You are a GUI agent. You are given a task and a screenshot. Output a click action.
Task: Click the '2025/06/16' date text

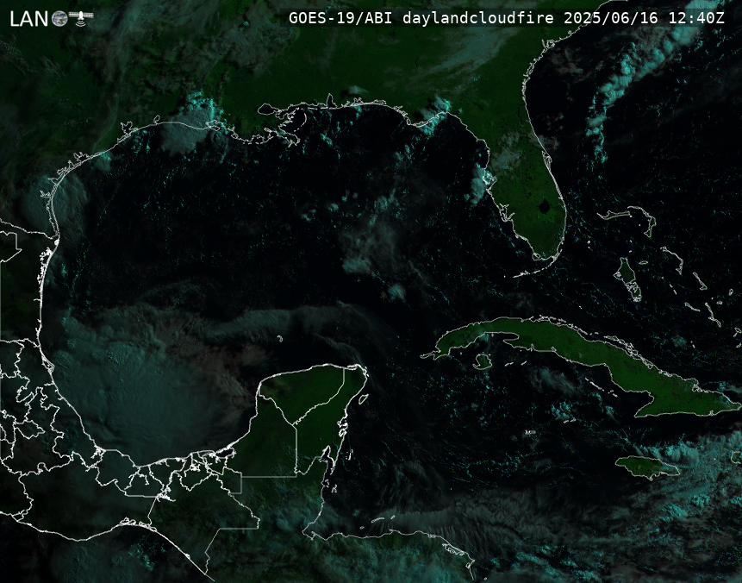[x=611, y=18]
